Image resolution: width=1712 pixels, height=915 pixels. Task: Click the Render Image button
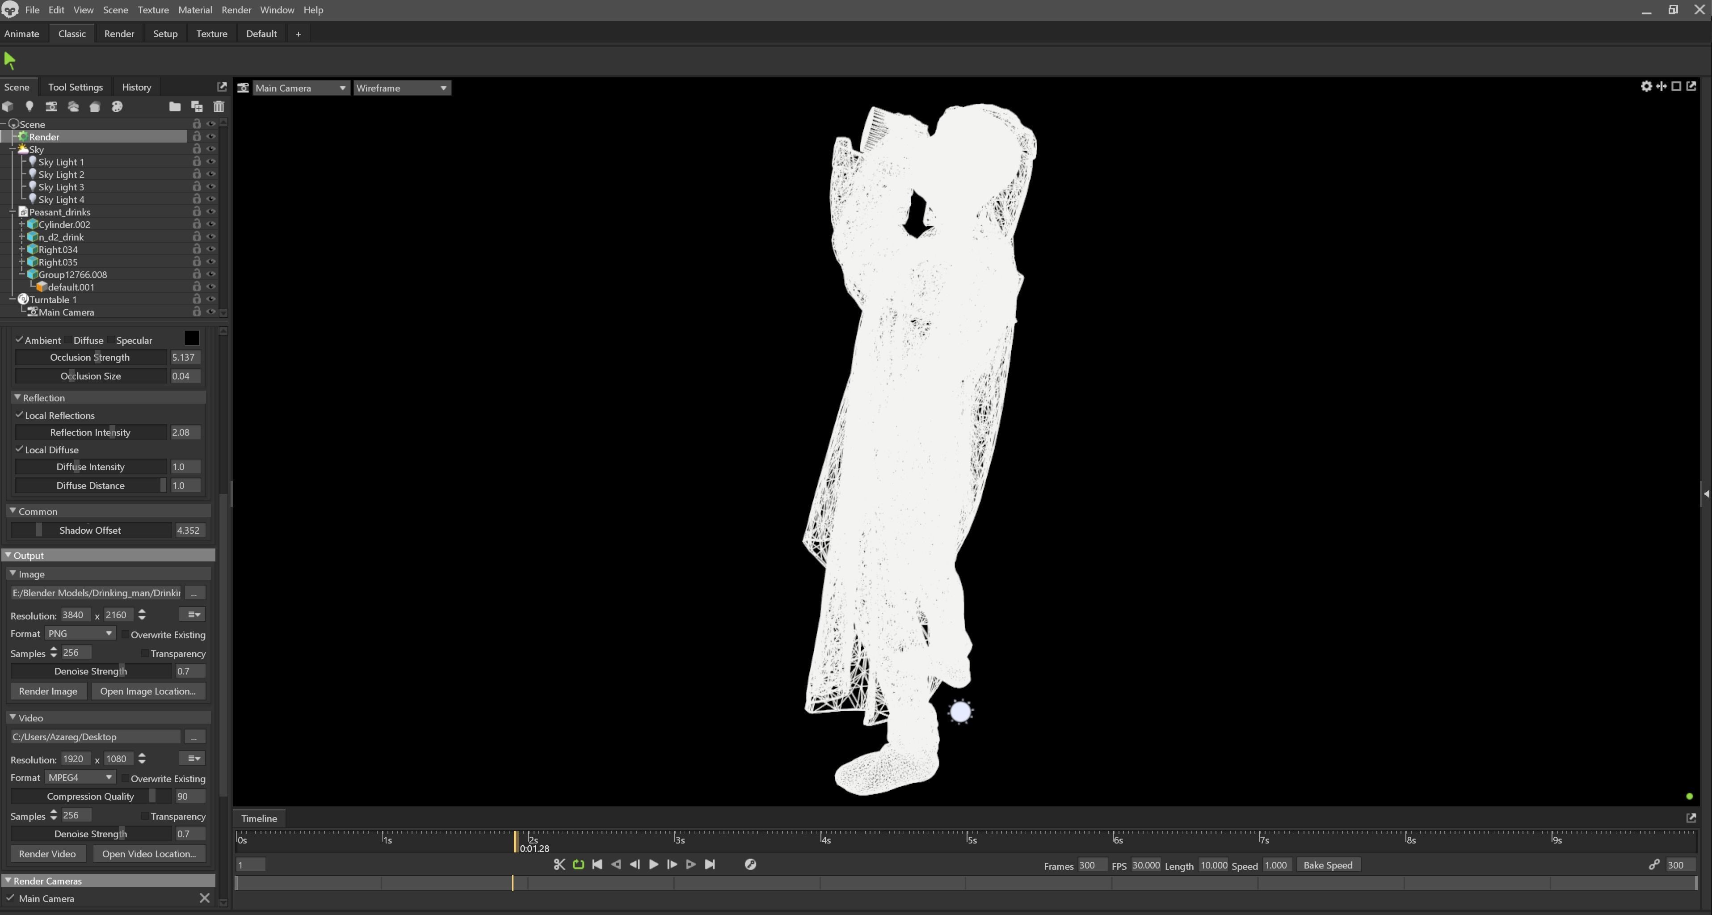tap(48, 691)
